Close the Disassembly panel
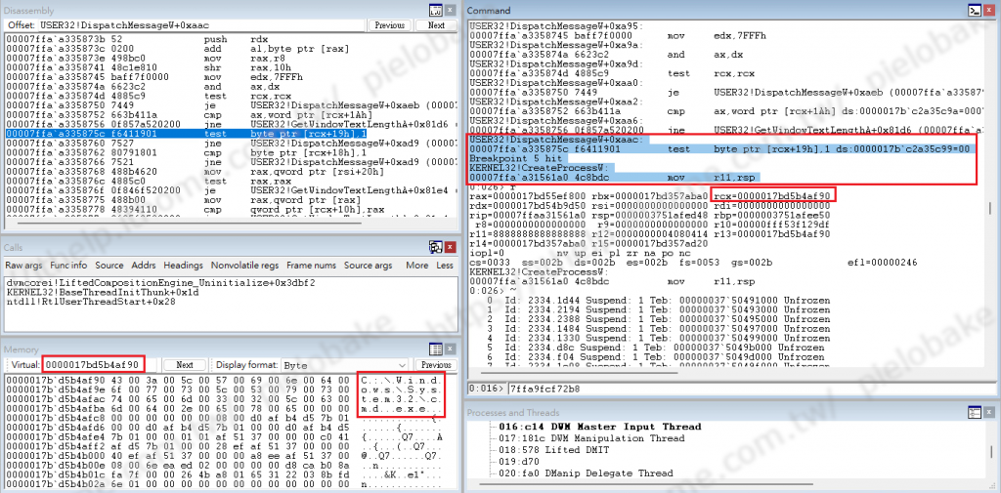Viewport: 1001px width, 493px height. click(x=450, y=10)
